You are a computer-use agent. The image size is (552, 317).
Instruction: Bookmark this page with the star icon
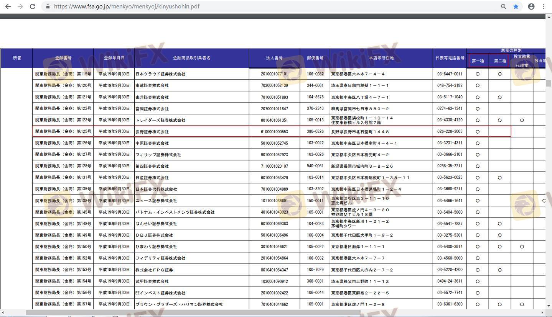(516, 7)
